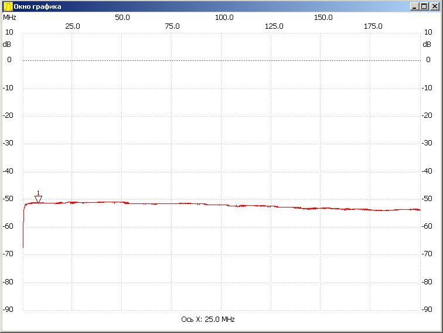443x333 pixels.
Task: Click the 100.0 frequency axis label
Action: tap(224, 18)
